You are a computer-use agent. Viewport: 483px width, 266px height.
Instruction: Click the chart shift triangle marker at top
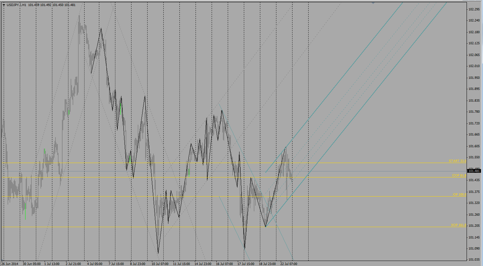(x=373, y=3)
